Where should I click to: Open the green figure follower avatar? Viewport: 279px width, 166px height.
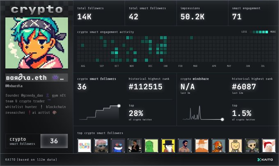click(151, 145)
